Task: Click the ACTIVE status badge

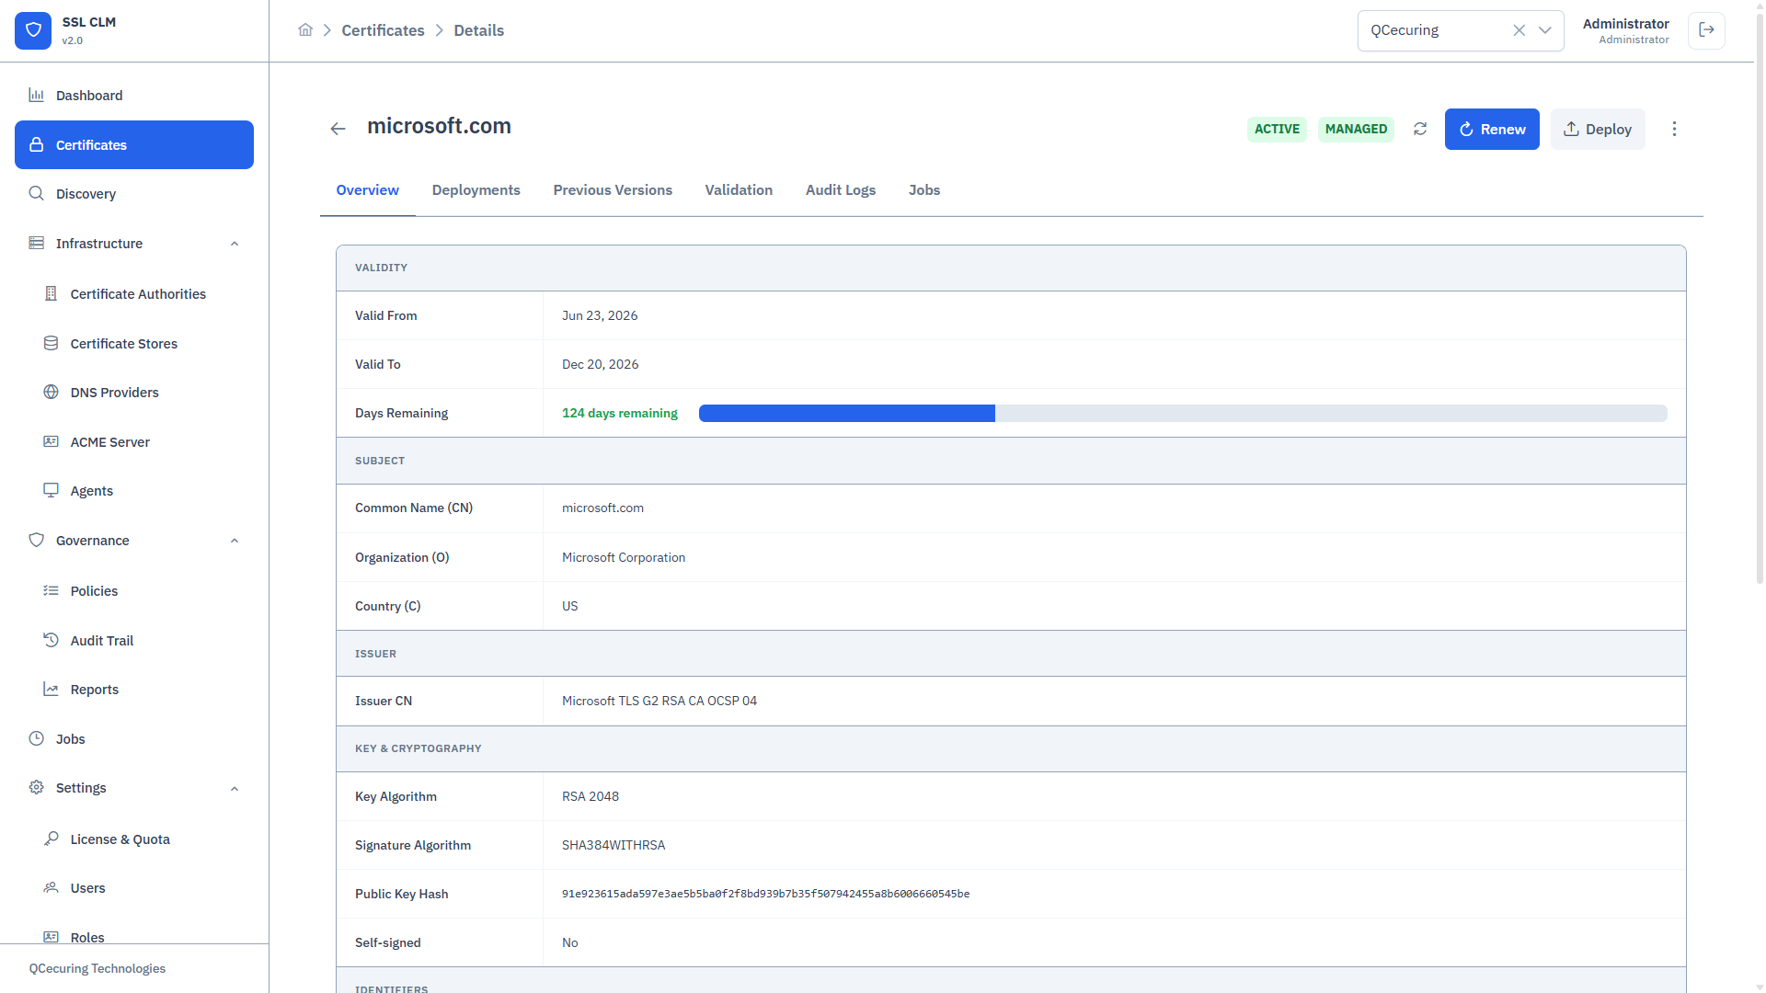Action: (1277, 129)
